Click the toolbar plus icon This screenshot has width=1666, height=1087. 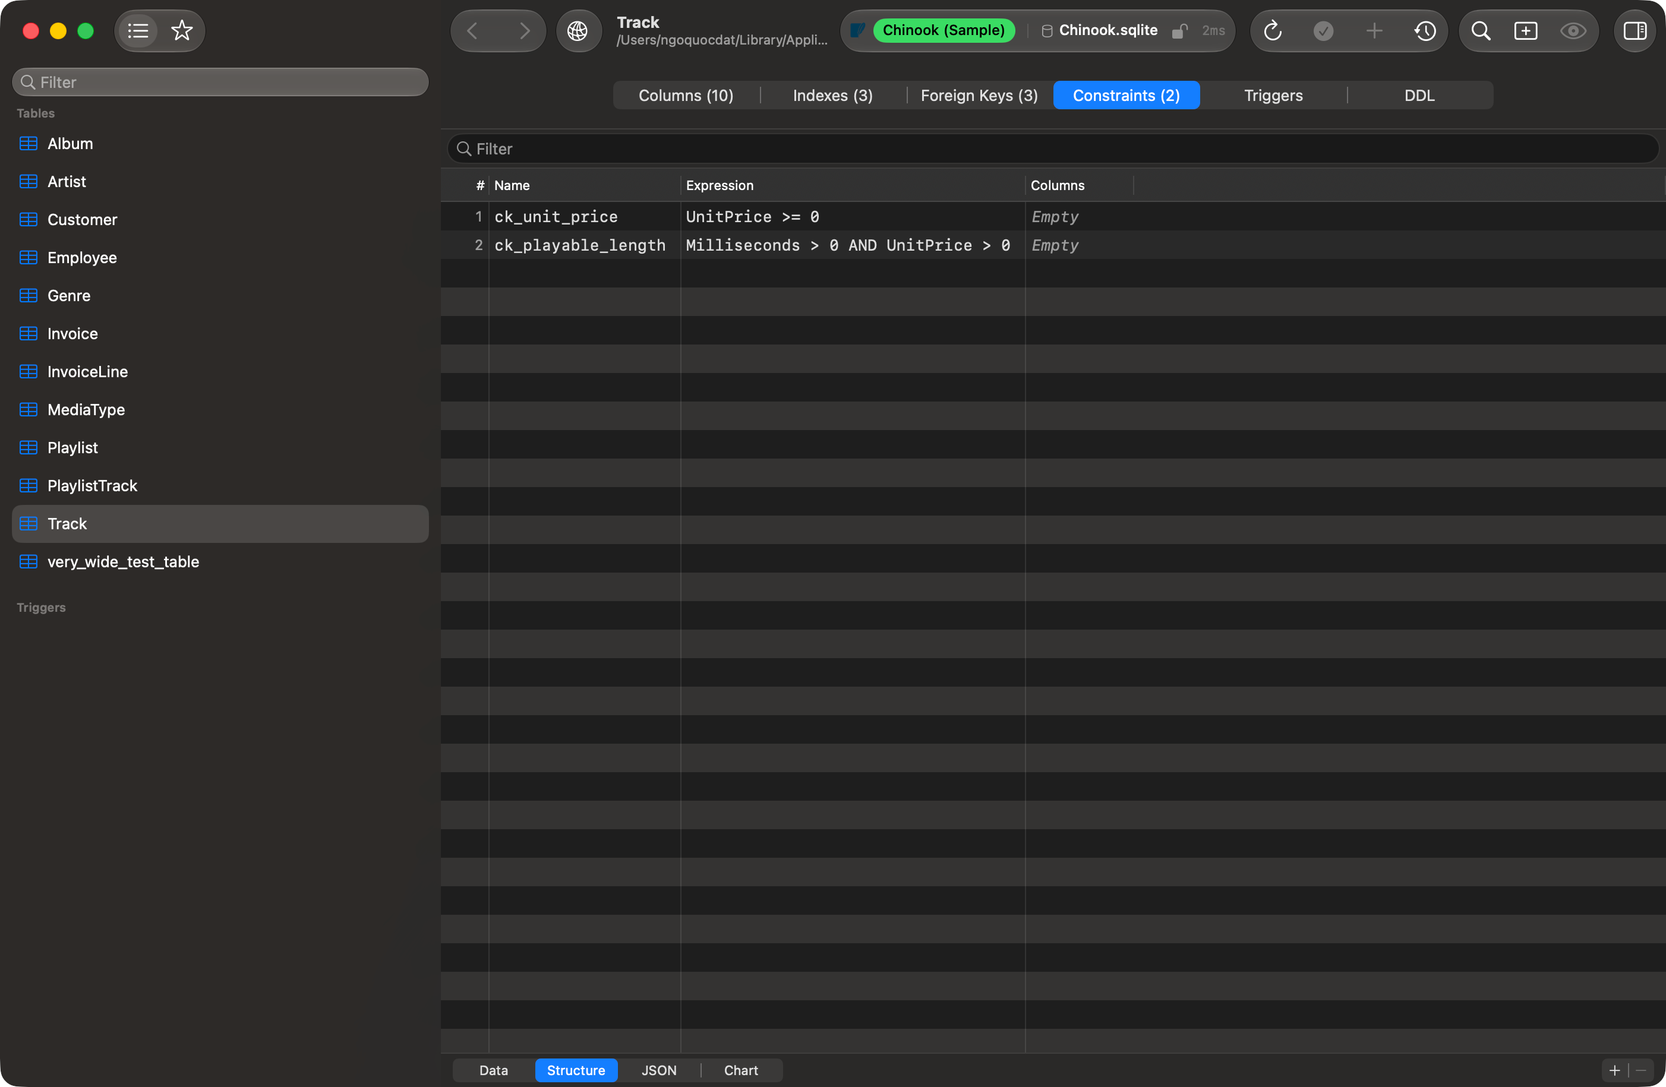(x=1374, y=31)
